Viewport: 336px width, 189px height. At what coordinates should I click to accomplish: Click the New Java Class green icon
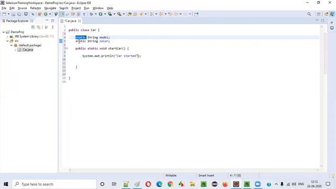coord(46,14)
